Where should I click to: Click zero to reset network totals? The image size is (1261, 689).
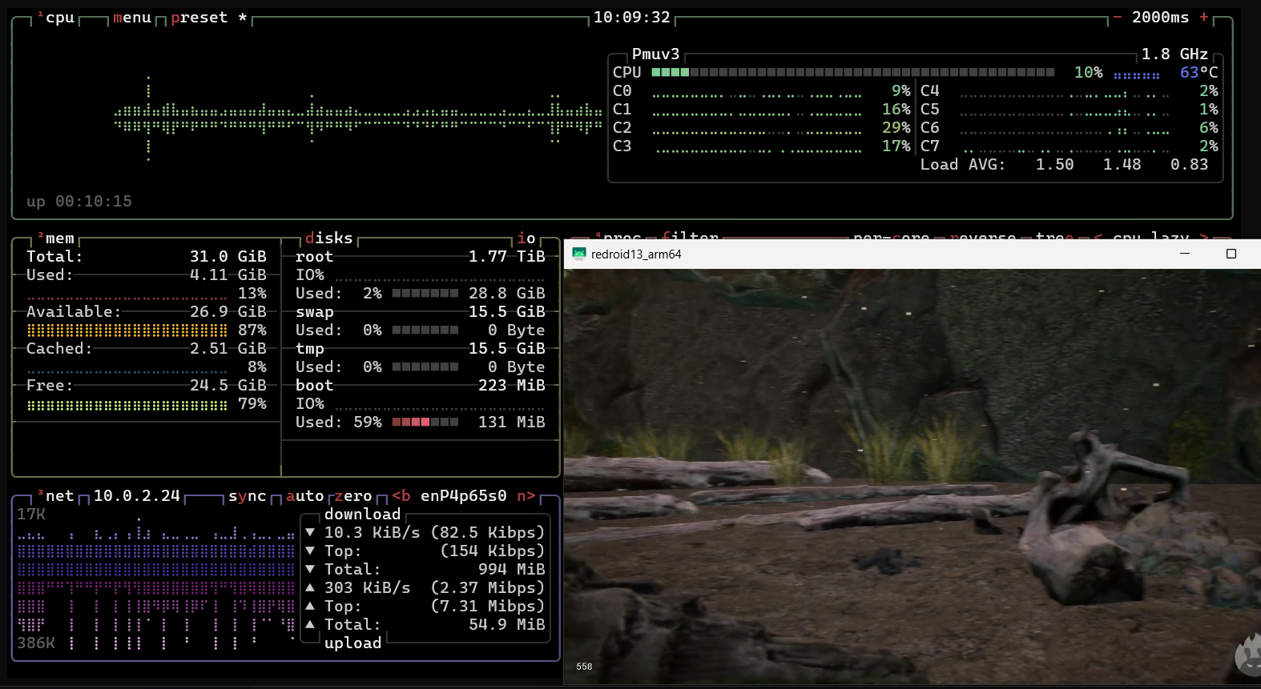(x=353, y=496)
